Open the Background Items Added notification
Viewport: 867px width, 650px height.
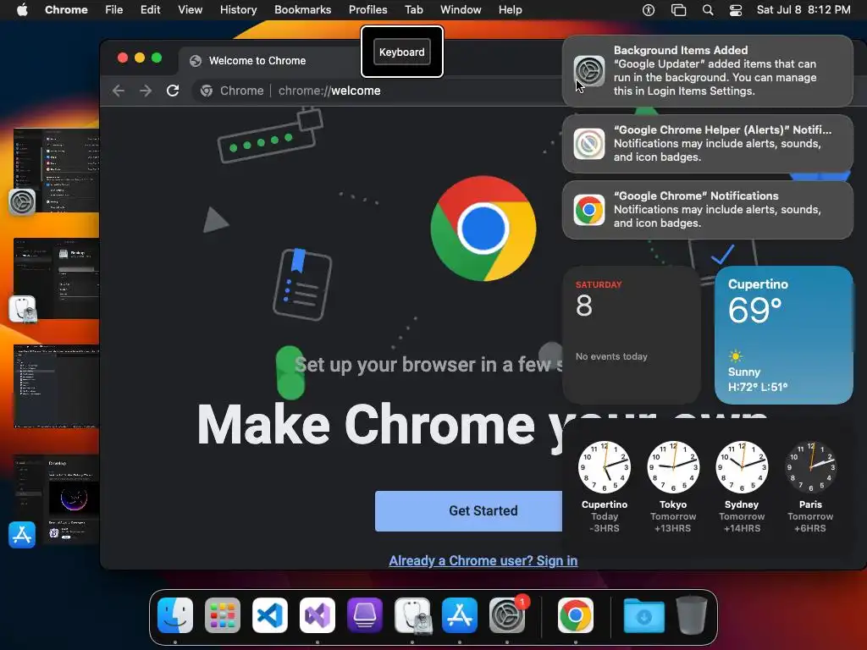(707, 71)
